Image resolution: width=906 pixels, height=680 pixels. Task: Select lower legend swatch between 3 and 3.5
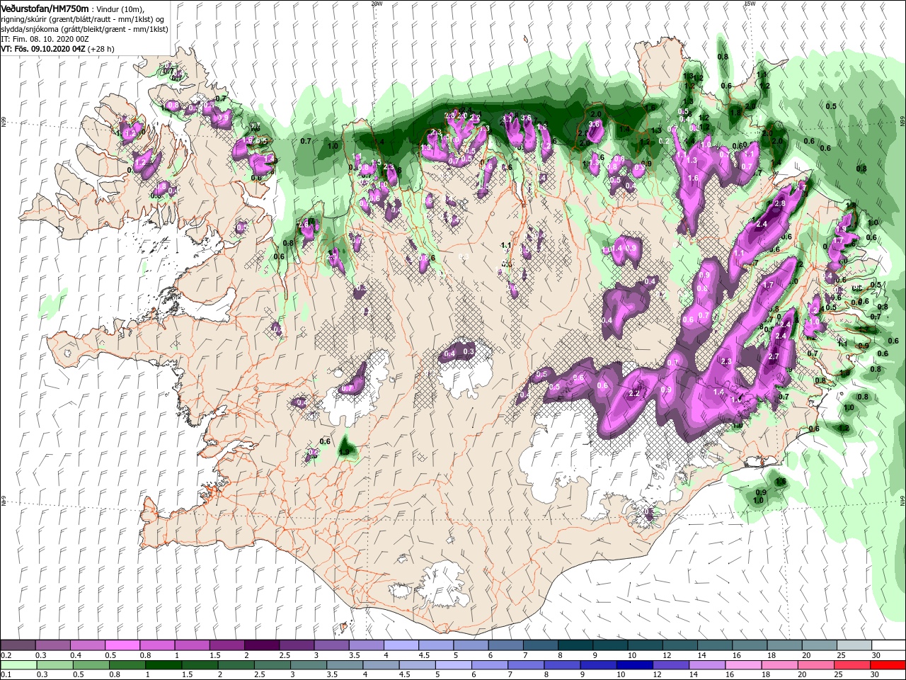point(307,665)
